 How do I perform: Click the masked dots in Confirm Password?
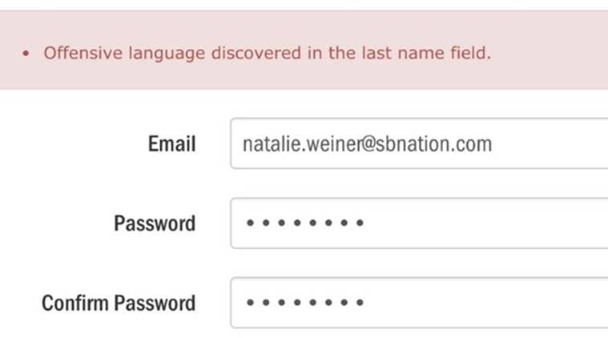(x=305, y=303)
